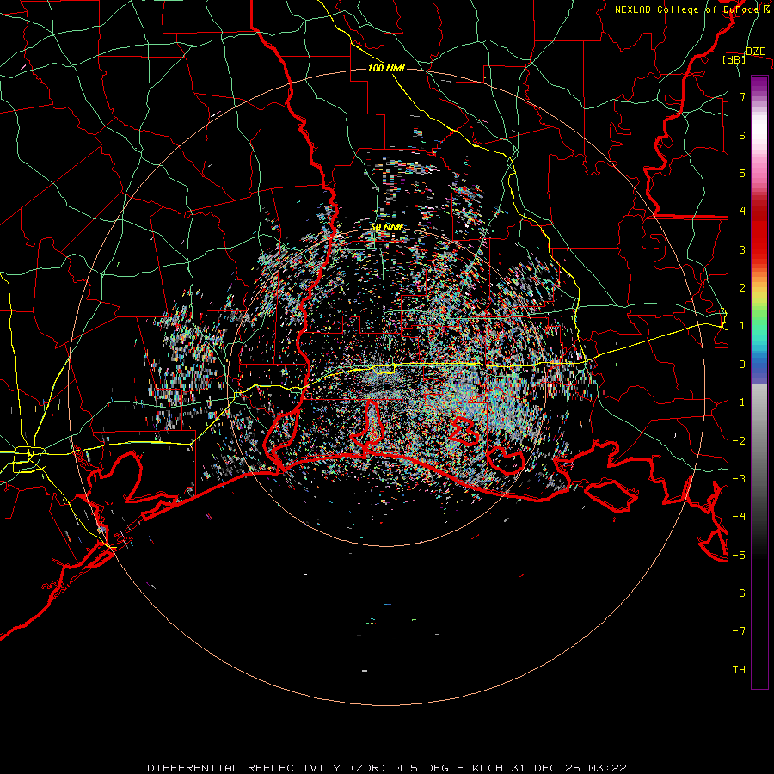
Task: Click the "-6" tick on the color scale
Action: click(739, 593)
